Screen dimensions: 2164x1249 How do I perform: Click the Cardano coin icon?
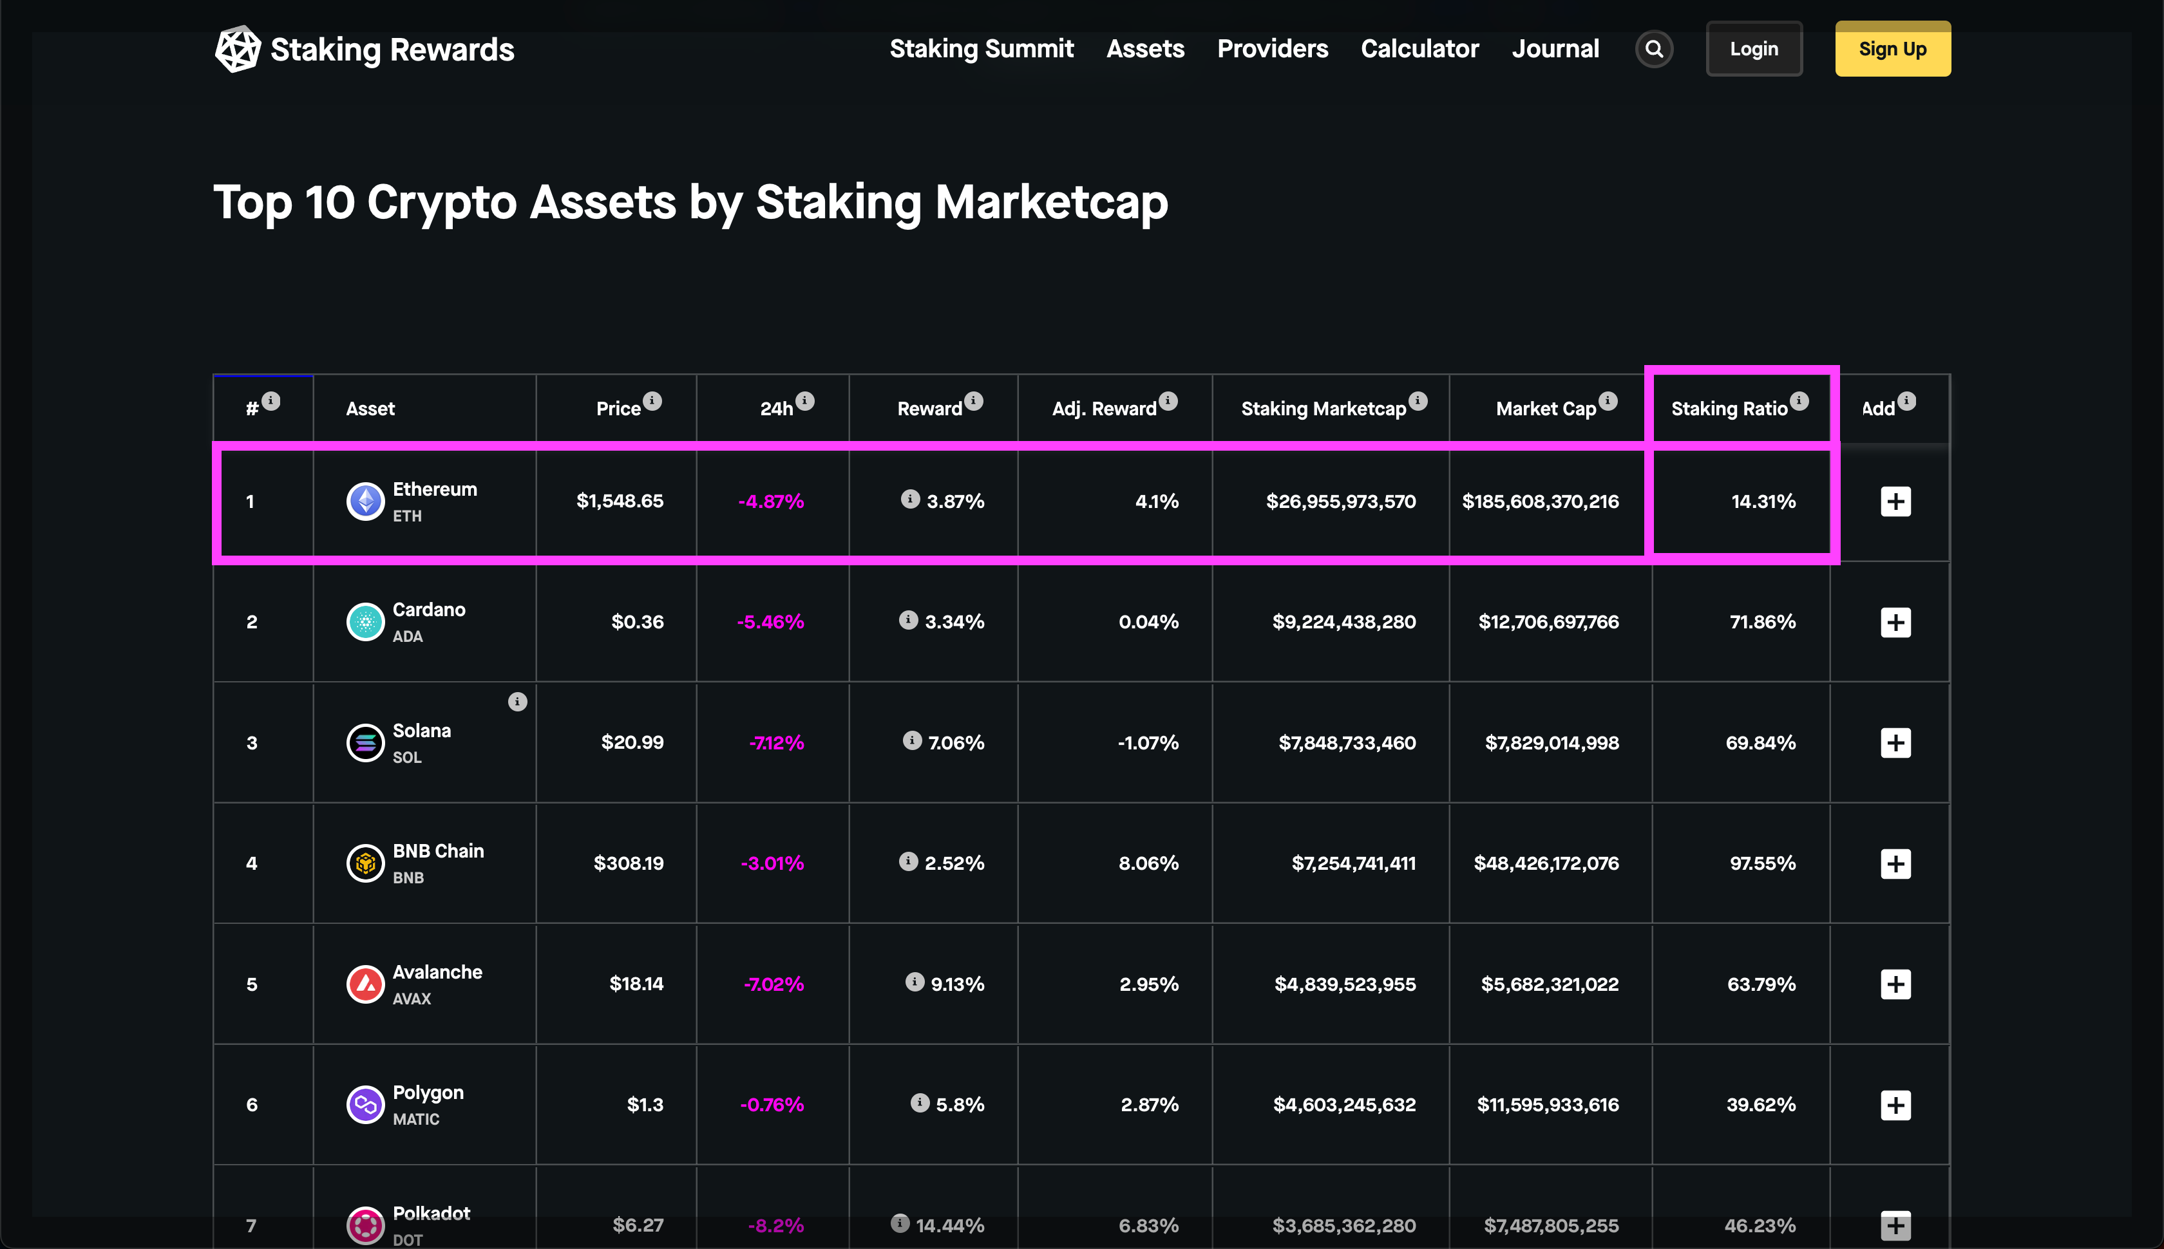[x=365, y=622]
